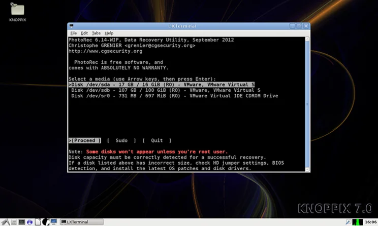Click the terminal scrollbar up arrow
Screen dimensions: 378x226
307,39
